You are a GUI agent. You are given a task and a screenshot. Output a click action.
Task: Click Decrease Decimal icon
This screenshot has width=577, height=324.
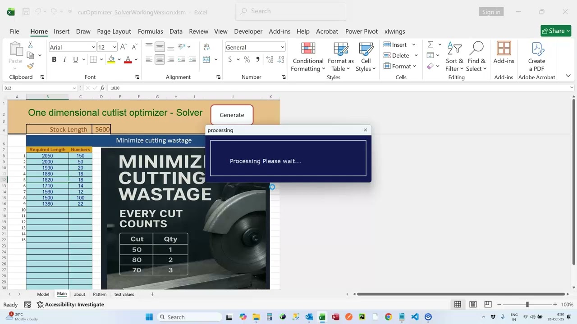tap(281, 59)
